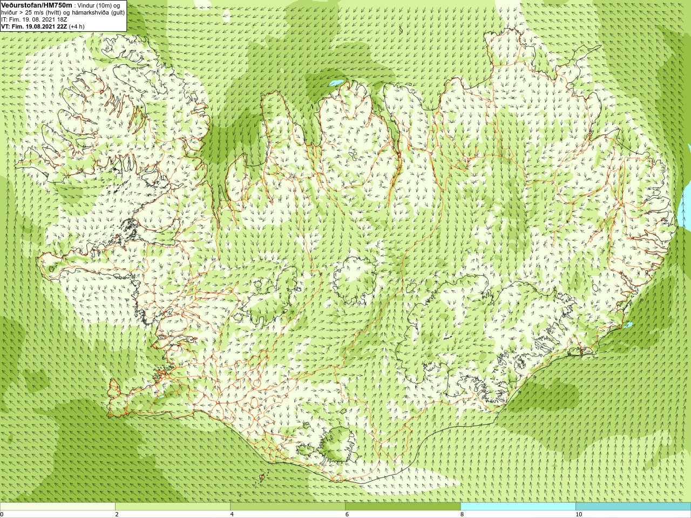
Task: Click the light cyan 8–10 legend segment
Action: [x=518, y=507]
